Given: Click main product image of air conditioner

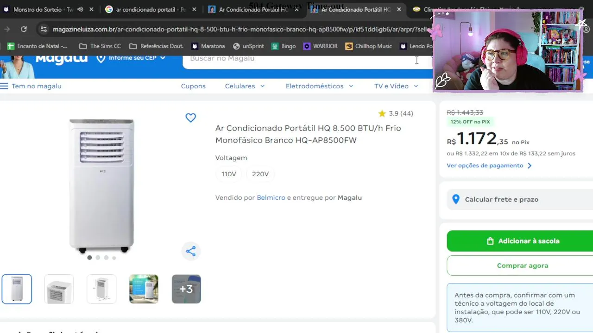Looking at the screenshot, I should (x=101, y=185).
